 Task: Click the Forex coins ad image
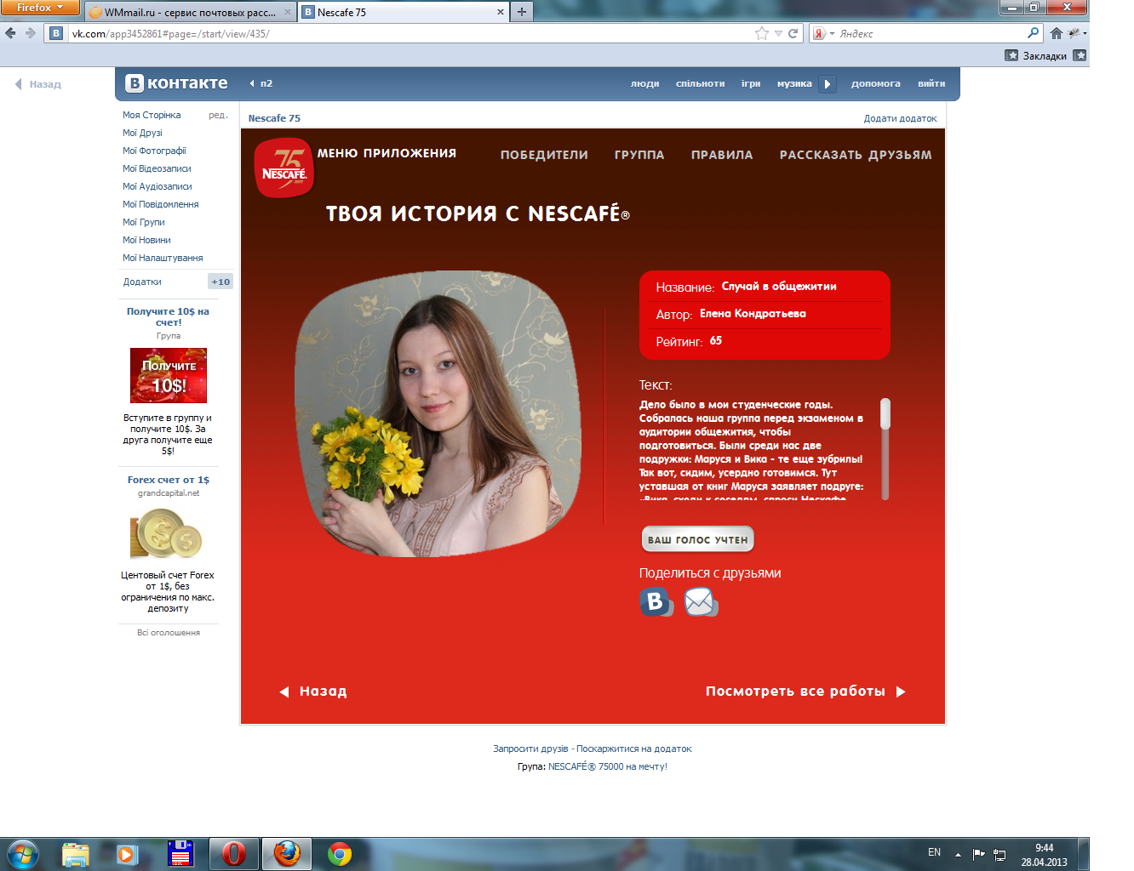pos(168,534)
